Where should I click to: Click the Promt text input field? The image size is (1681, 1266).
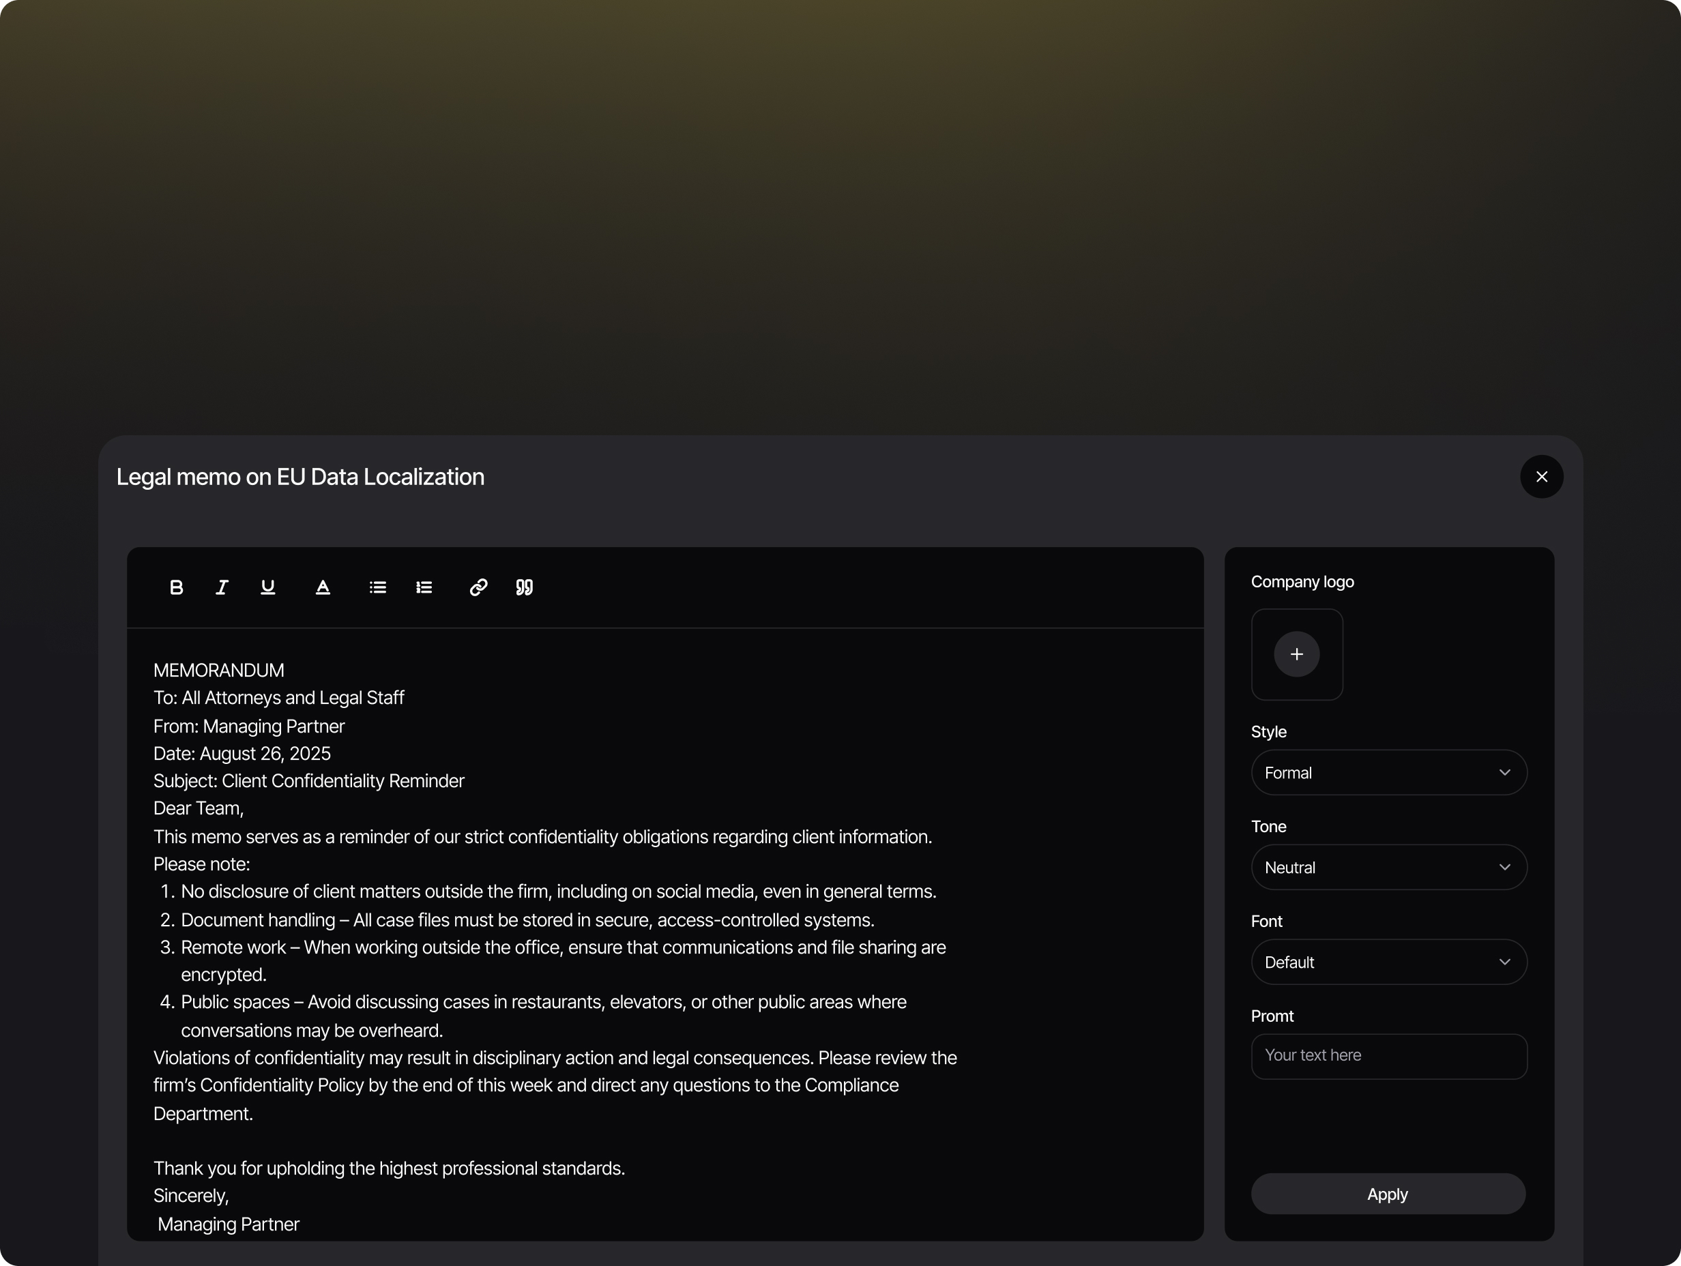[1388, 1055]
